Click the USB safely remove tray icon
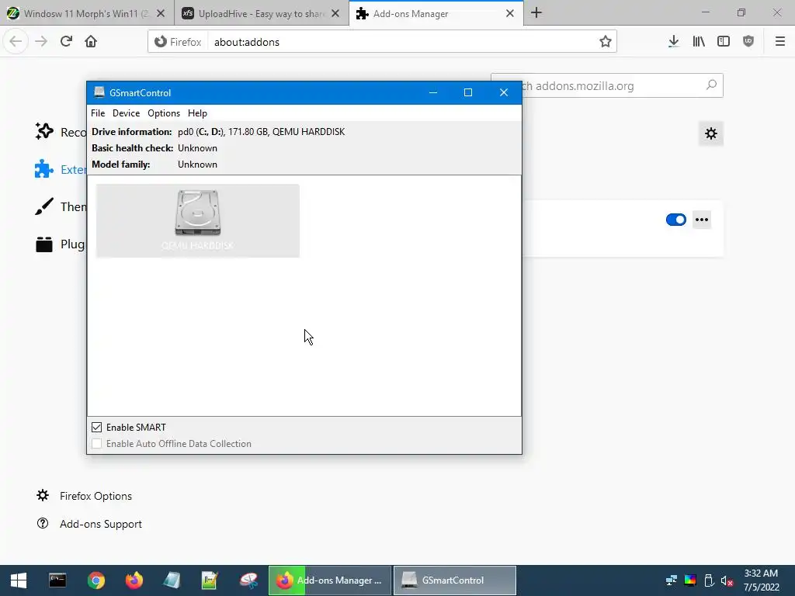 pos(709,580)
